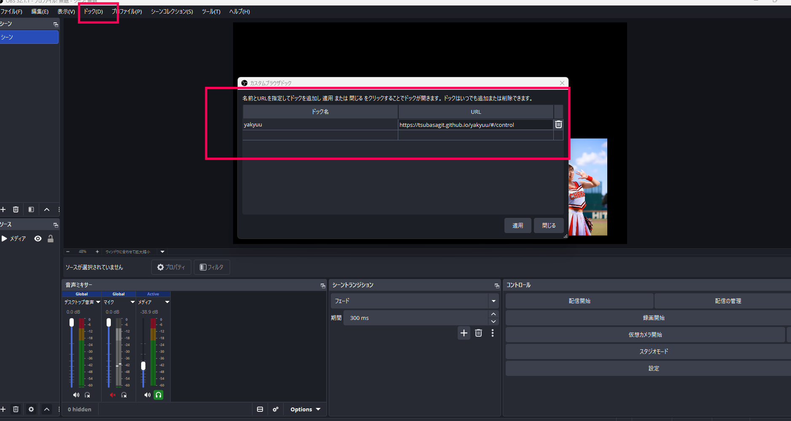Delete the yakyuu dock entry with trash icon

point(558,124)
